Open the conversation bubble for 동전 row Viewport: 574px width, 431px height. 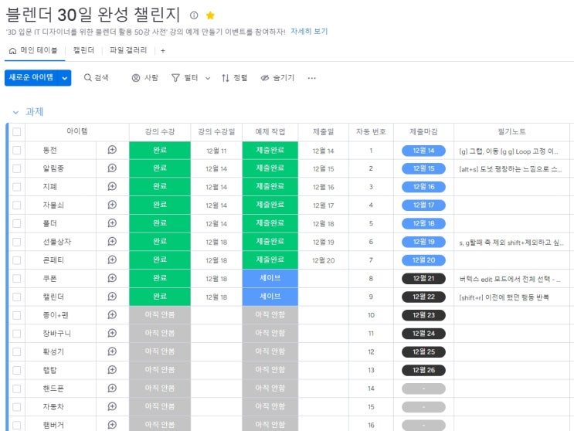pos(112,150)
